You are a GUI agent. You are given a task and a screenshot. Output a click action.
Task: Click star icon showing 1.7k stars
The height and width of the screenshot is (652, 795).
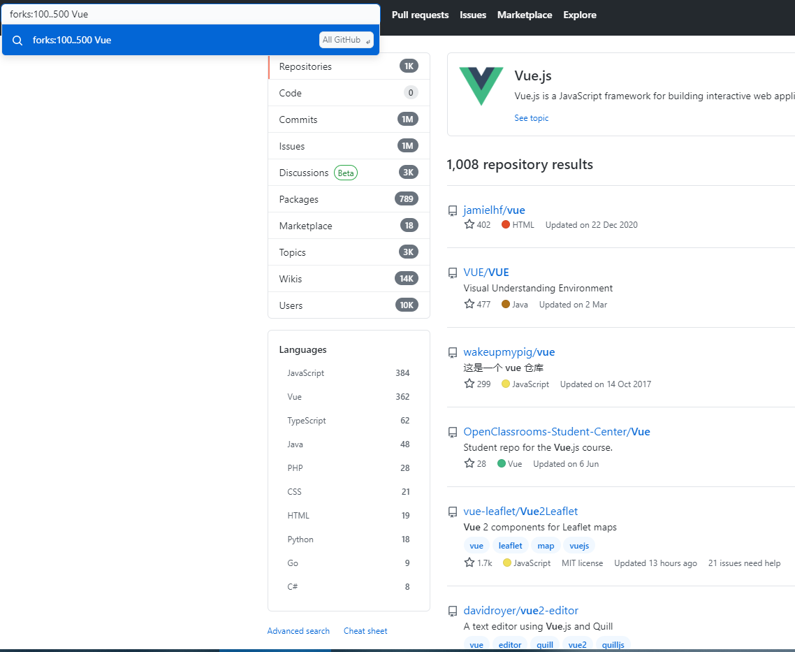469,563
